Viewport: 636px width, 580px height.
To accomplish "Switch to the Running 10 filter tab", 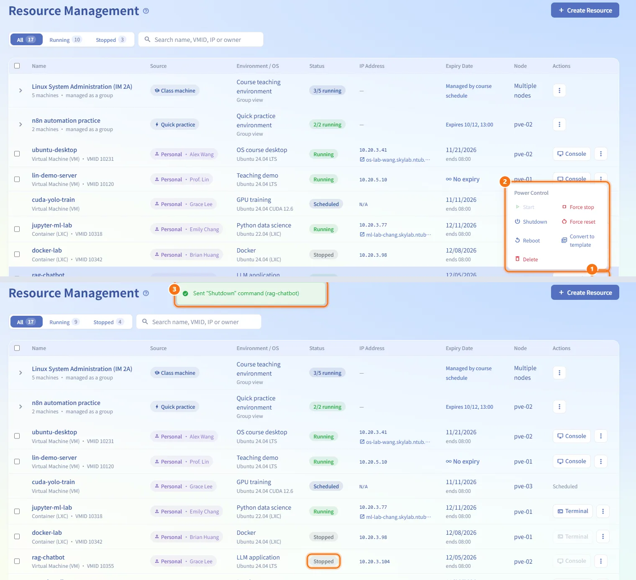I will 65,40.
